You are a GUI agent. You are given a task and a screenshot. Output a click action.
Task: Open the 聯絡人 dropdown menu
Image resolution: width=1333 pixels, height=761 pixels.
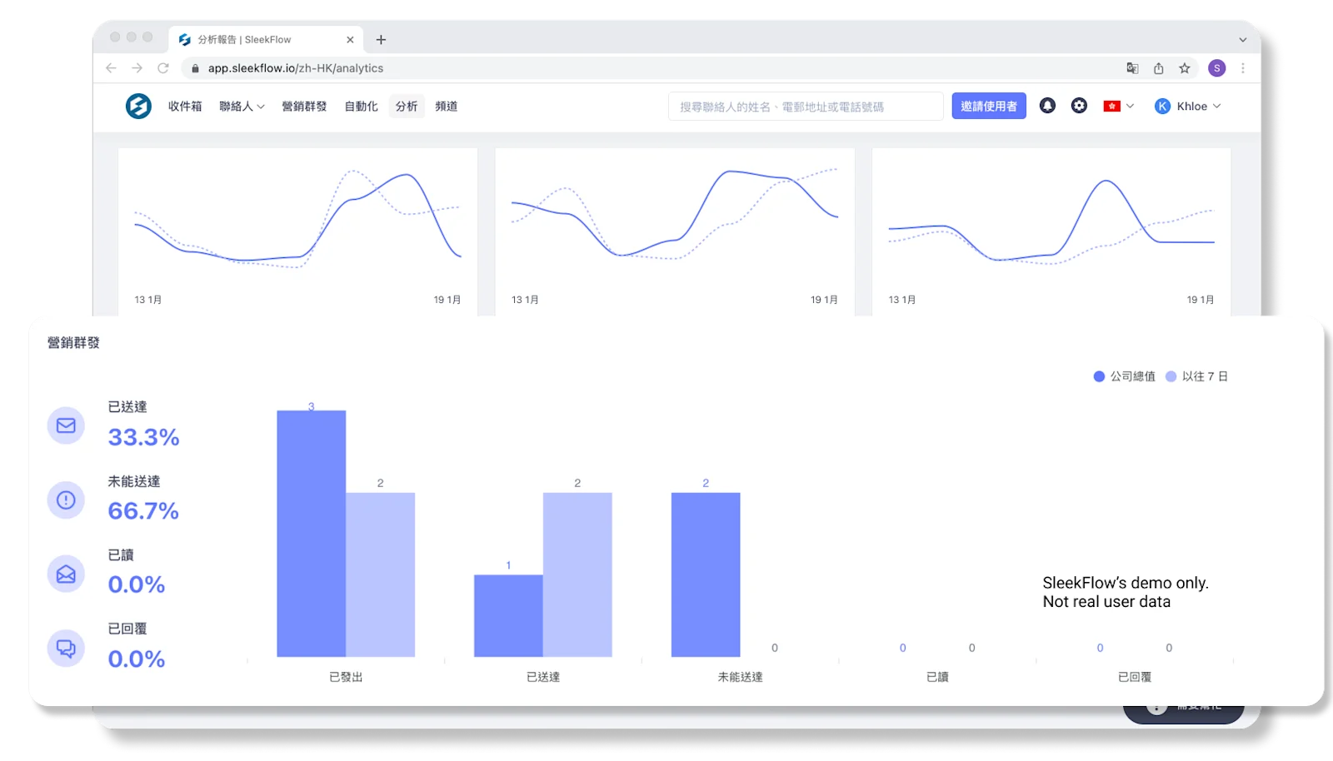pyautogui.click(x=241, y=106)
